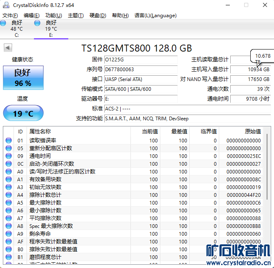Open the 文件(F) menu

[x=10, y=16]
